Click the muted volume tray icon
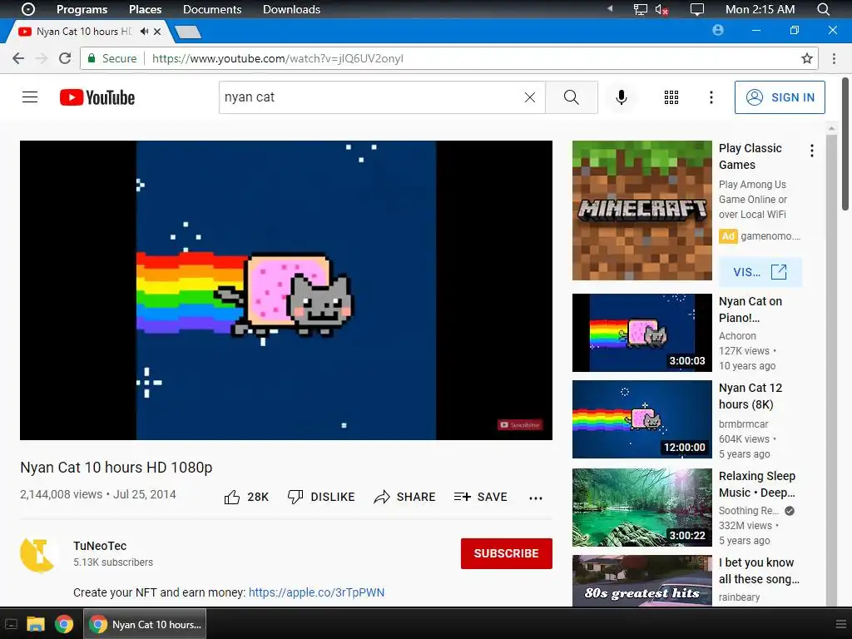The width and height of the screenshot is (852, 639). click(x=661, y=9)
